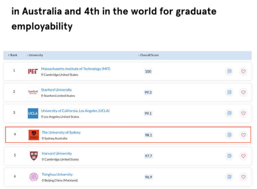
Task: Heart Tsinghua University to save it
Action: (243, 177)
